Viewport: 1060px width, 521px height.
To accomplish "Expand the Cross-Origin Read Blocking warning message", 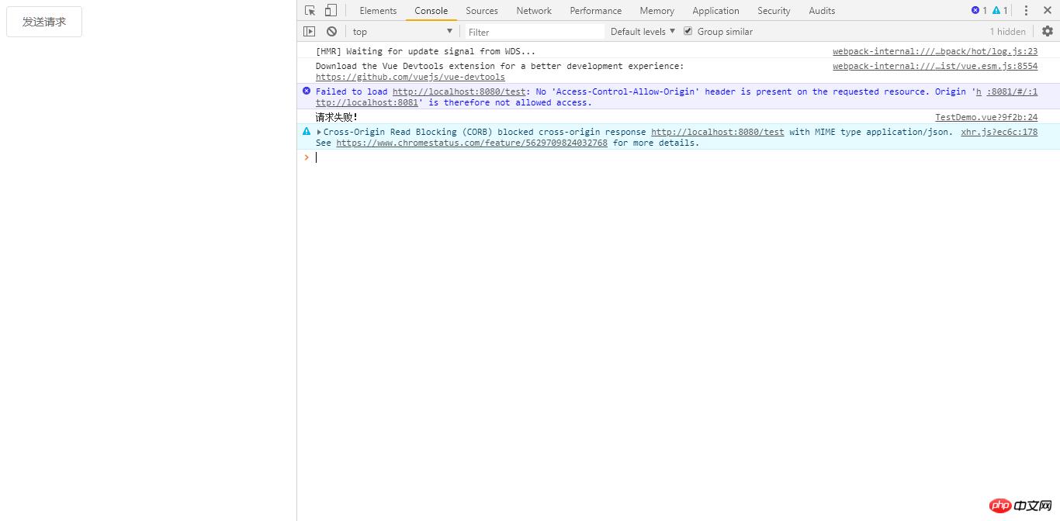I will click(x=318, y=132).
